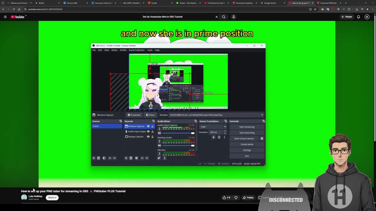Open the Fade transition dropdown

coord(213,127)
